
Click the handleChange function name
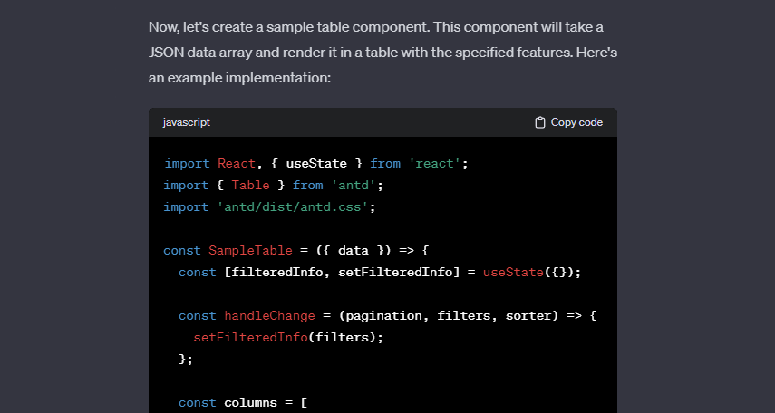coord(269,316)
